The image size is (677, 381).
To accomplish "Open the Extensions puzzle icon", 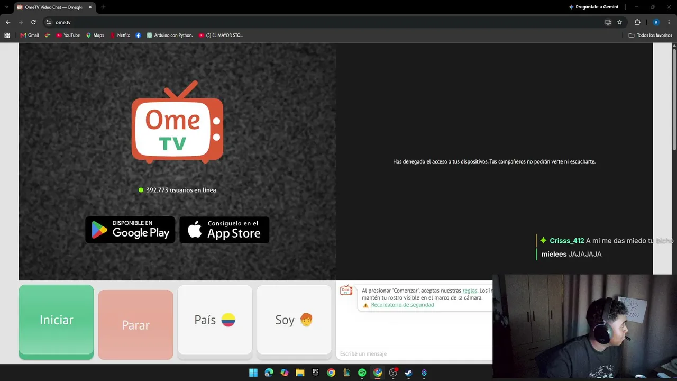I will pos(637,22).
